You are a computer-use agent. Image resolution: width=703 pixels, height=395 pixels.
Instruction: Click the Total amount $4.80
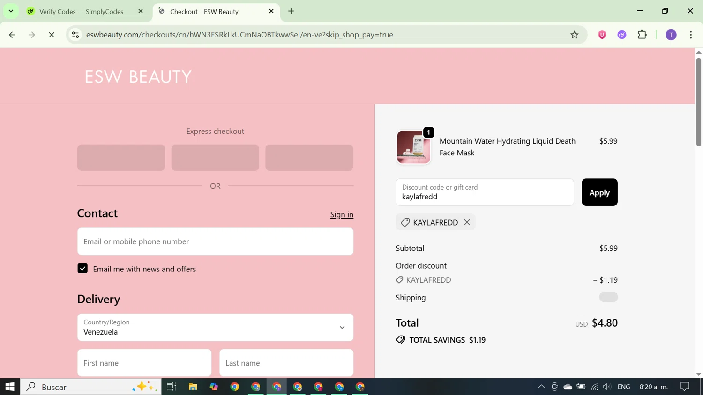(605, 323)
